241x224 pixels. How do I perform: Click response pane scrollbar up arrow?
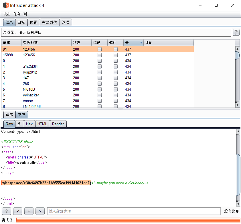click(x=238, y=131)
